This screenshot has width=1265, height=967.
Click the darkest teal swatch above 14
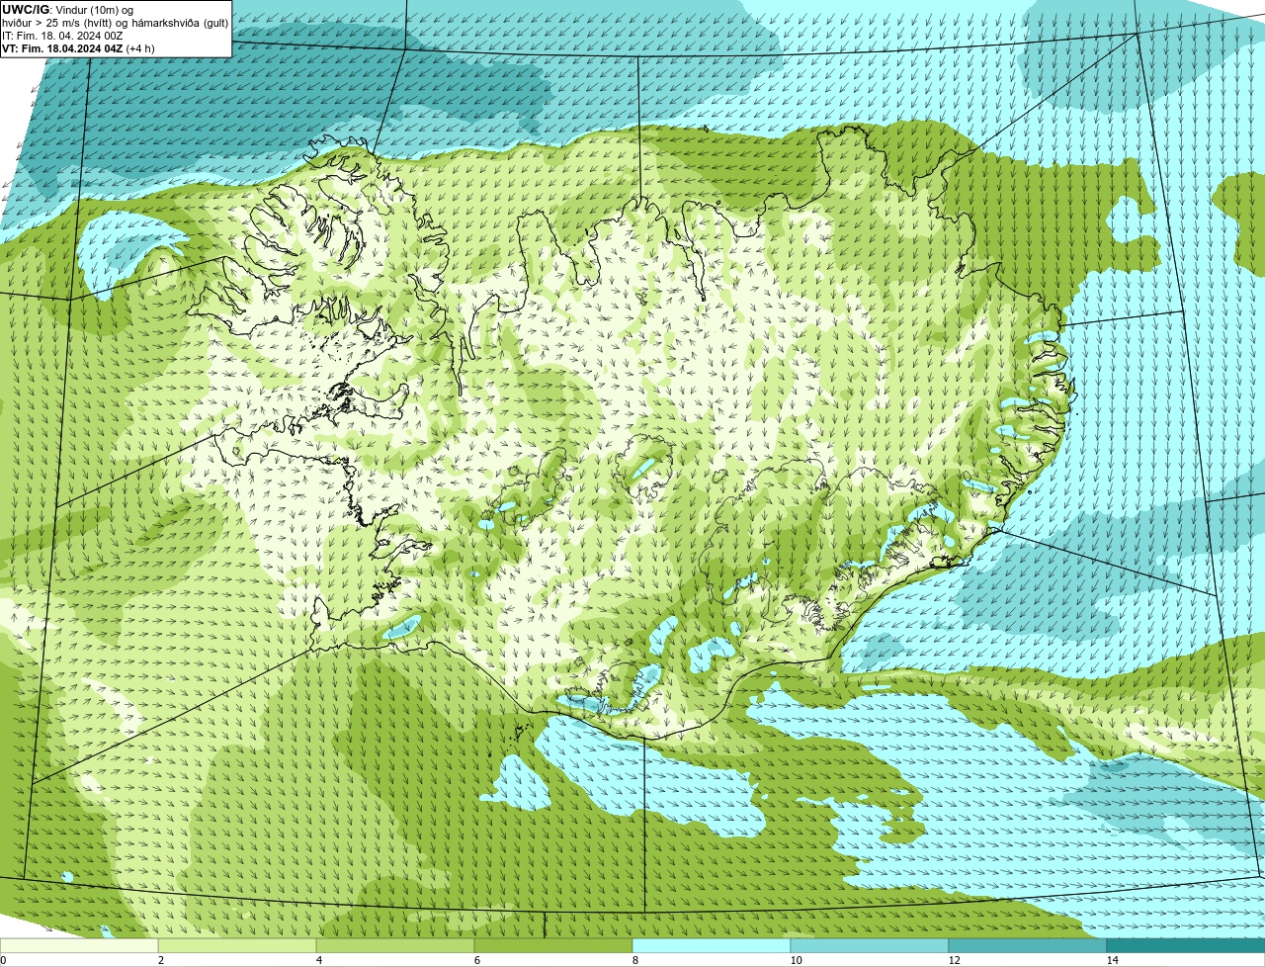[1186, 945]
